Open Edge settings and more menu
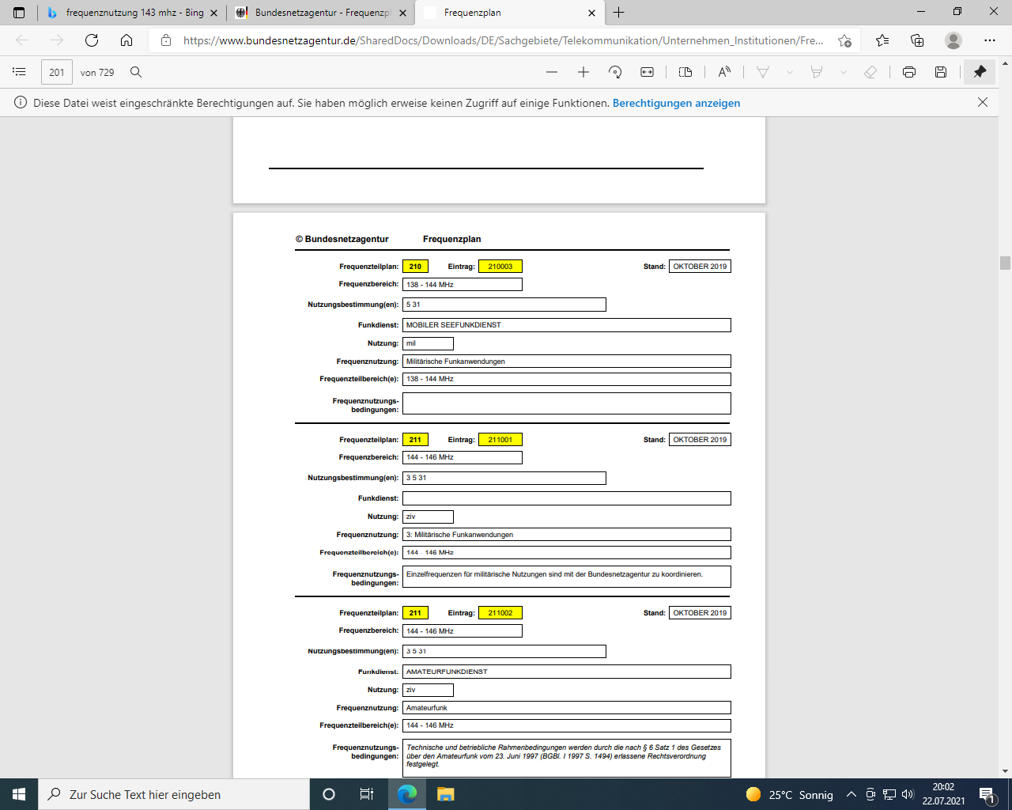Viewport: 1012px width, 810px height. click(x=990, y=40)
